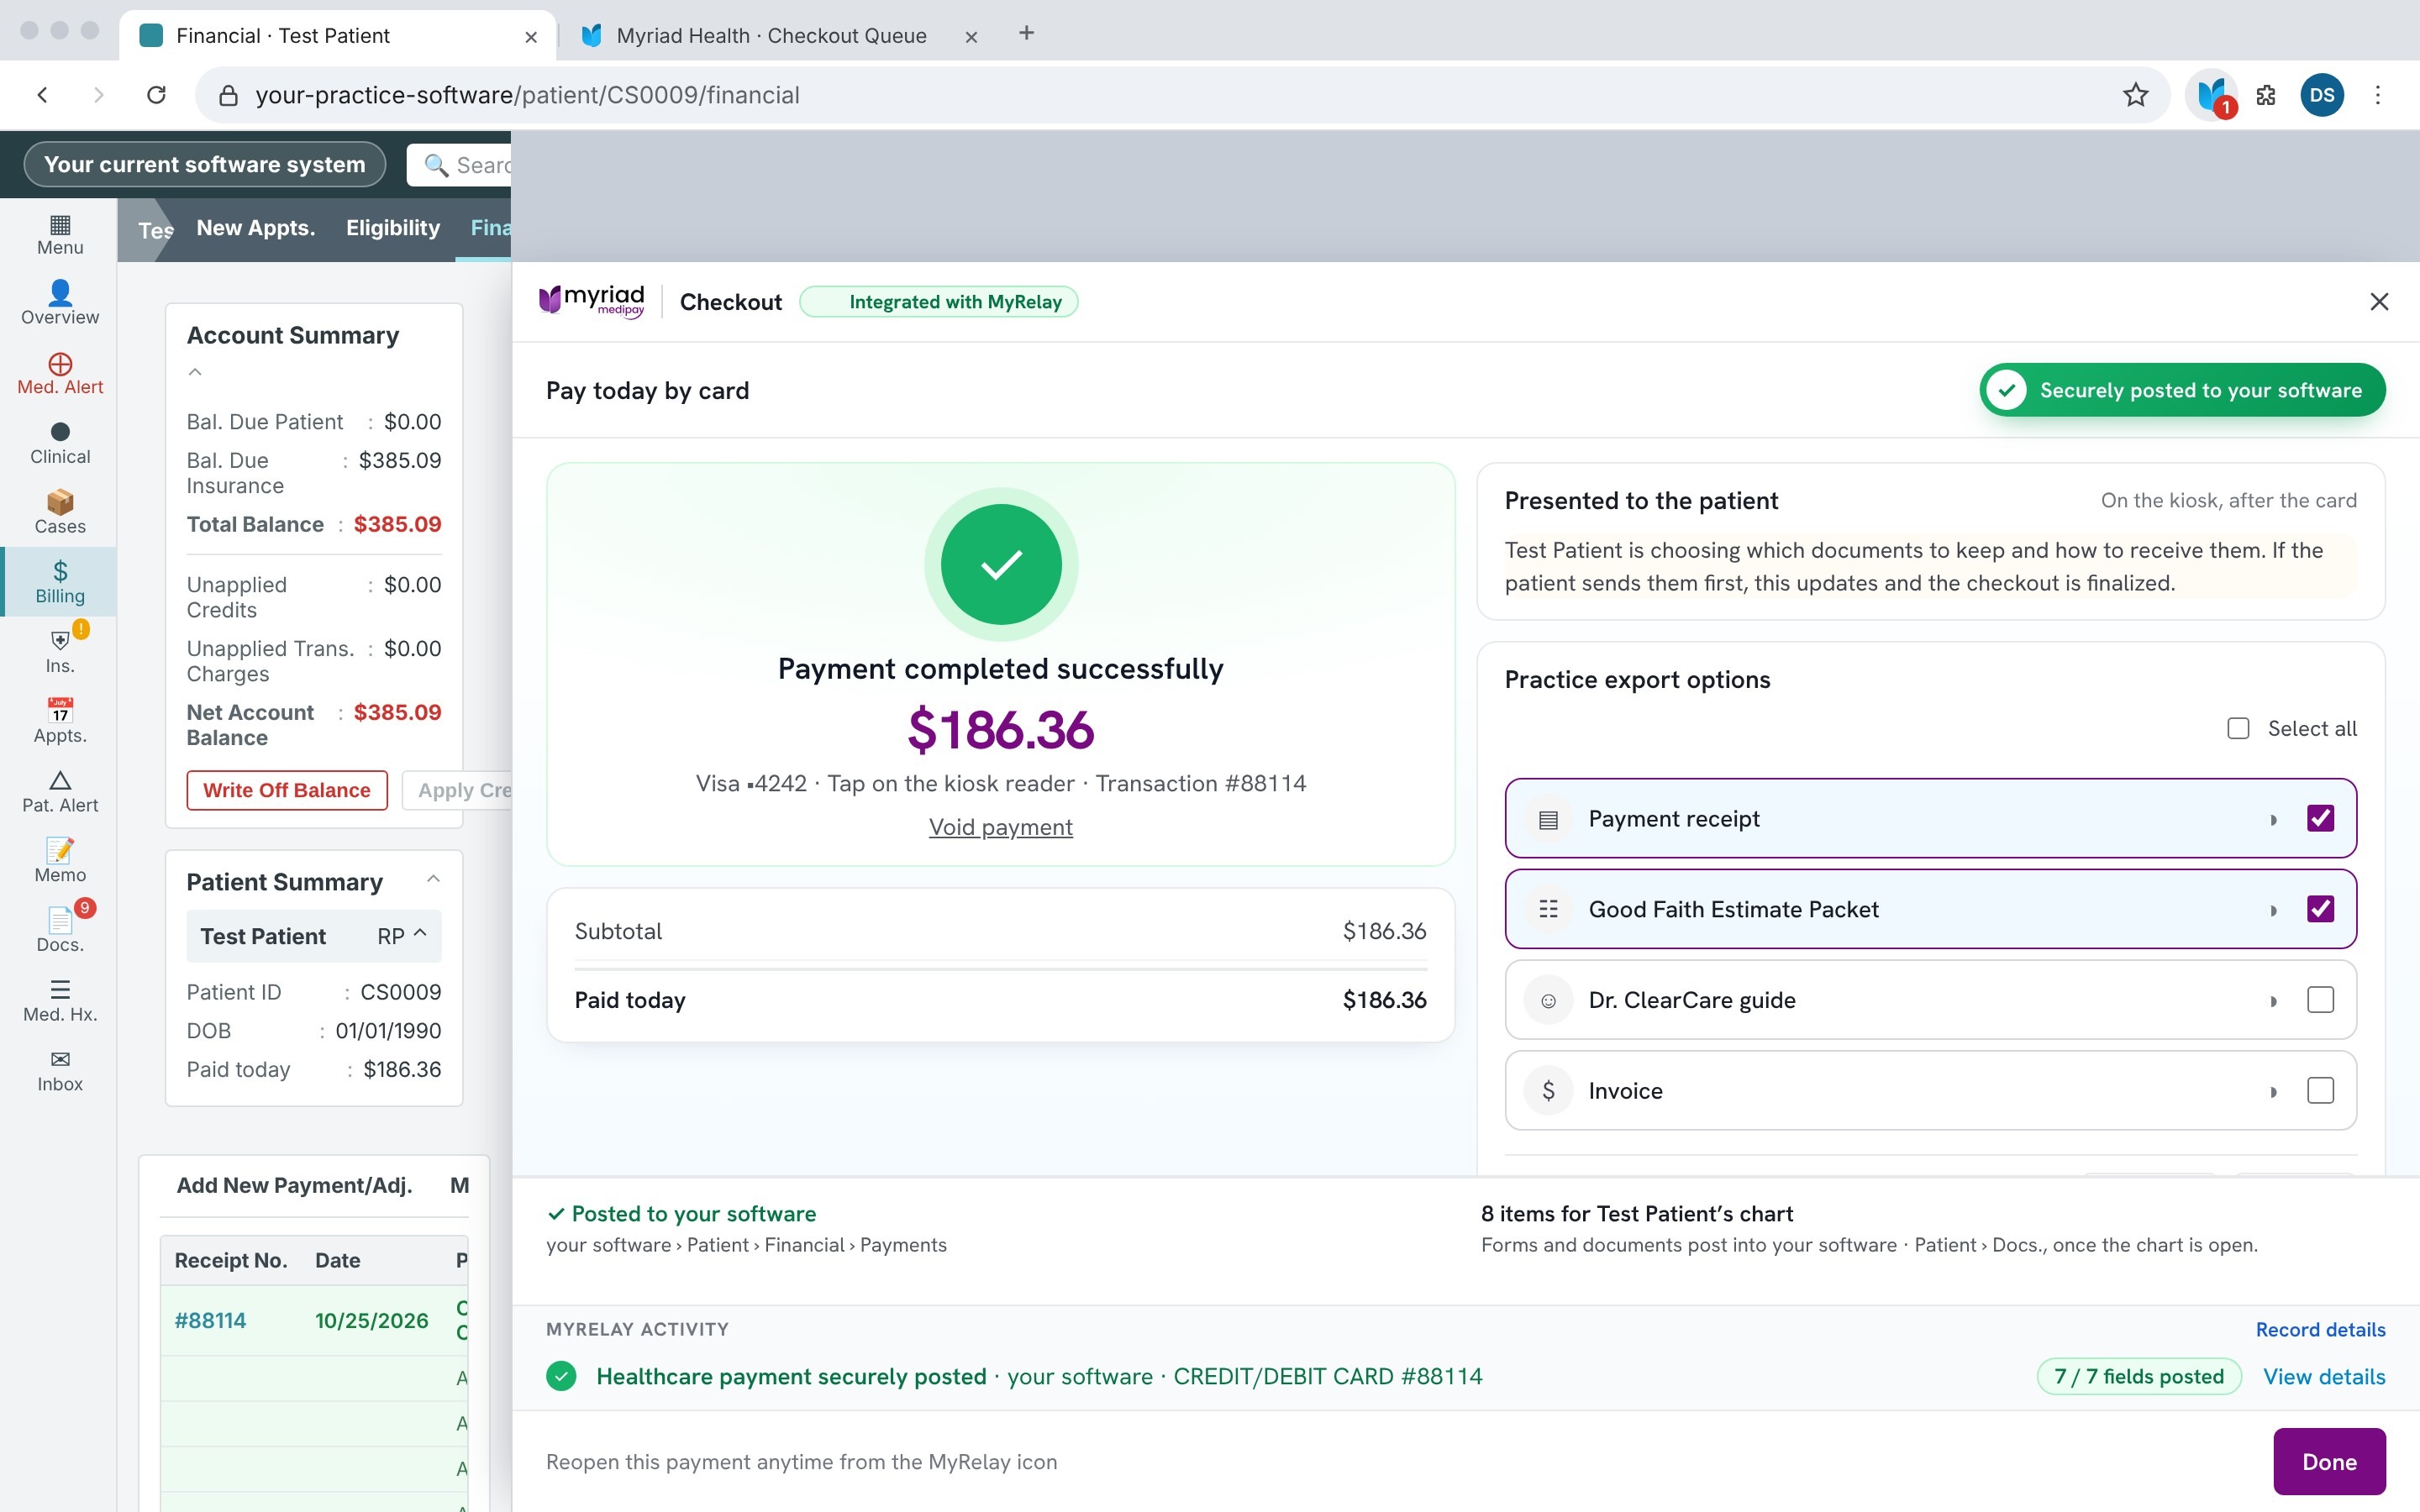Open receipt #88114 link

[210, 1320]
